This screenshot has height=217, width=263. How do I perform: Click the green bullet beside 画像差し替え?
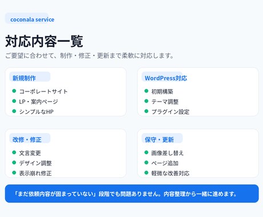(146, 152)
